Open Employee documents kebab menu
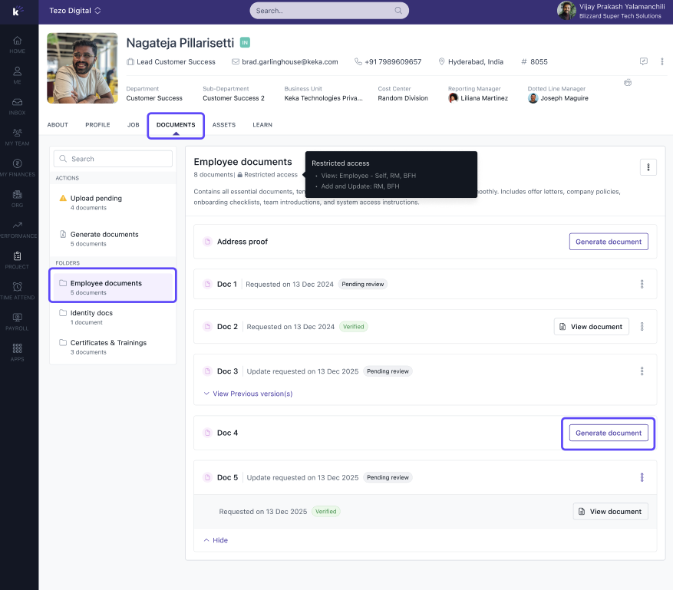Screen dimensions: 673x590 click(x=648, y=167)
